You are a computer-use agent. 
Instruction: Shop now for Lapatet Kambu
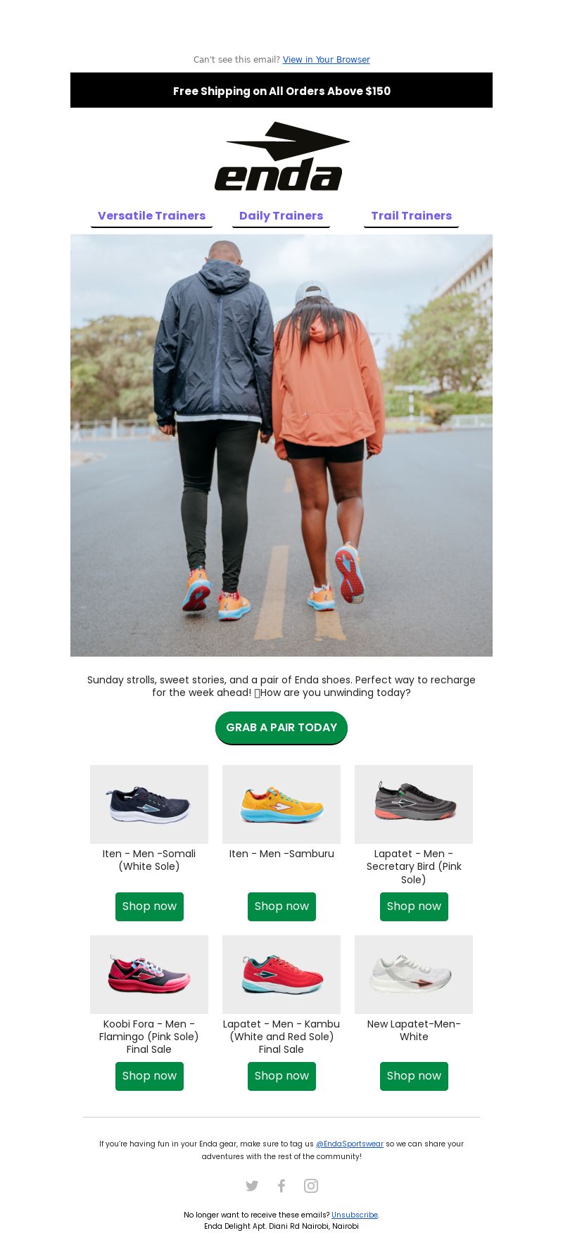pos(281,1076)
